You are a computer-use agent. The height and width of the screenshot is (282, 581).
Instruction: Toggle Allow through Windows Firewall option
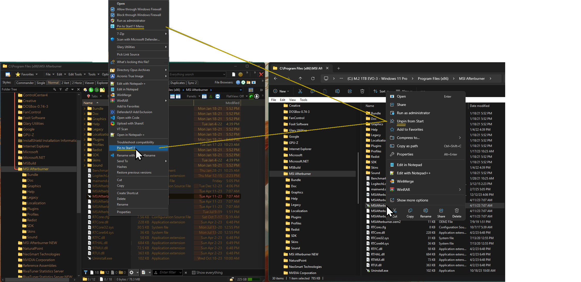tap(139, 9)
